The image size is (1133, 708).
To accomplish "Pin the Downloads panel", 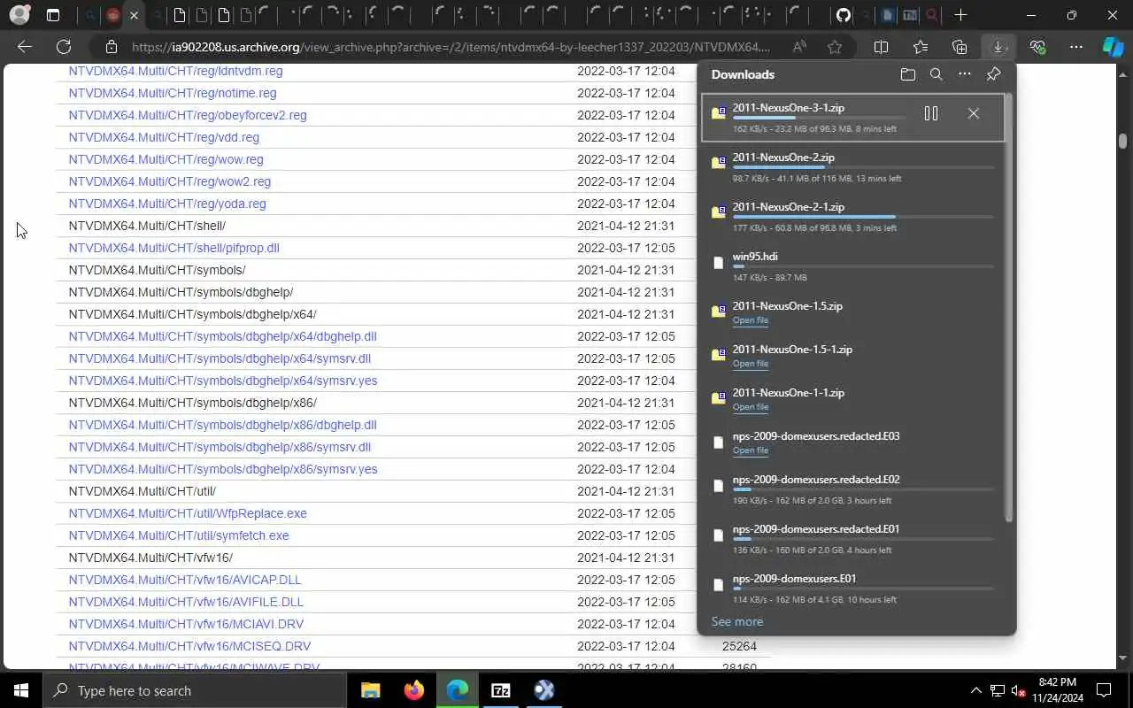I will 993,74.
